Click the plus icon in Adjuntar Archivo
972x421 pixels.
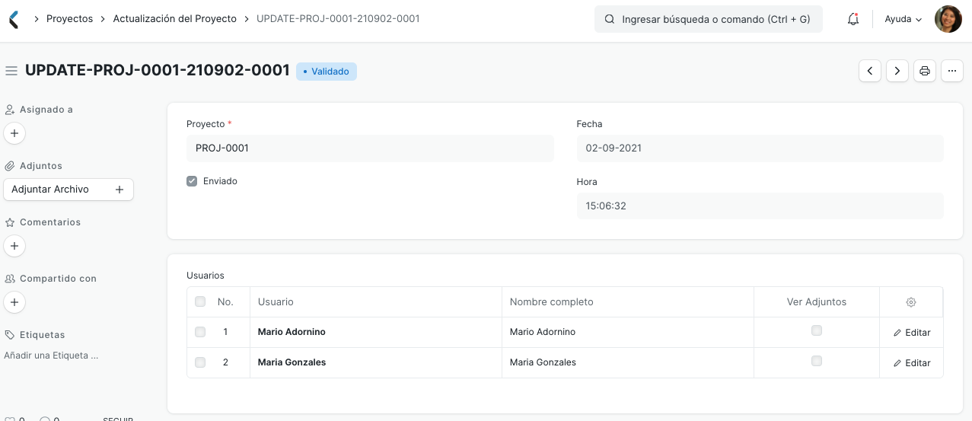pyautogui.click(x=120, y=190)
